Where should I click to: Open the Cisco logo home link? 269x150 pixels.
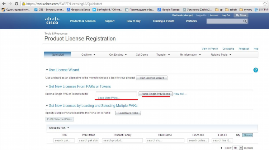pos(52,21)
